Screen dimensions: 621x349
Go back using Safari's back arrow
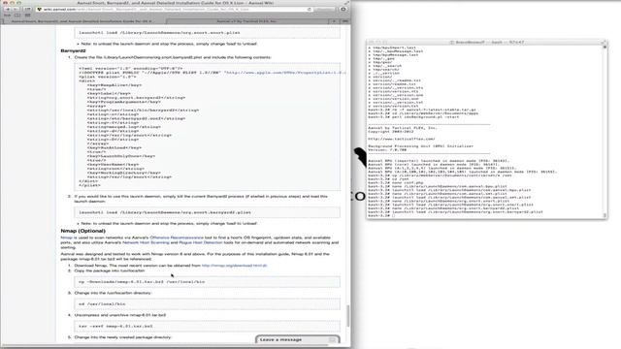pyautogui.click(x=7, y=9)
